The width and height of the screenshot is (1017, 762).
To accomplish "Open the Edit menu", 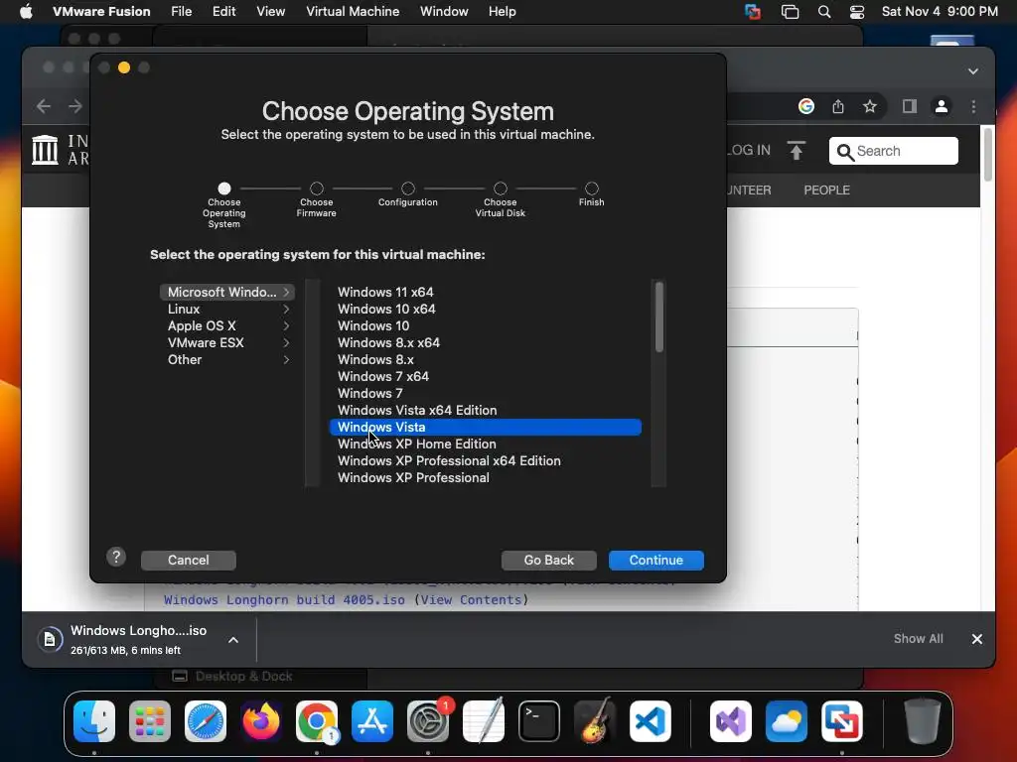I will click(223, 12).
